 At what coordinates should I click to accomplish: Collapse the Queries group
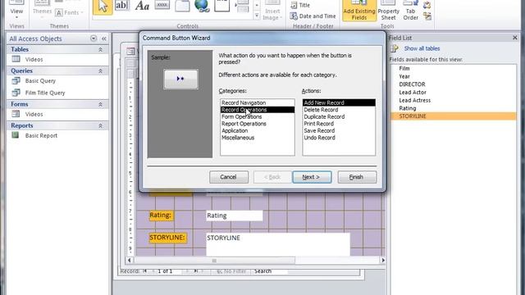tap(100, 71)
